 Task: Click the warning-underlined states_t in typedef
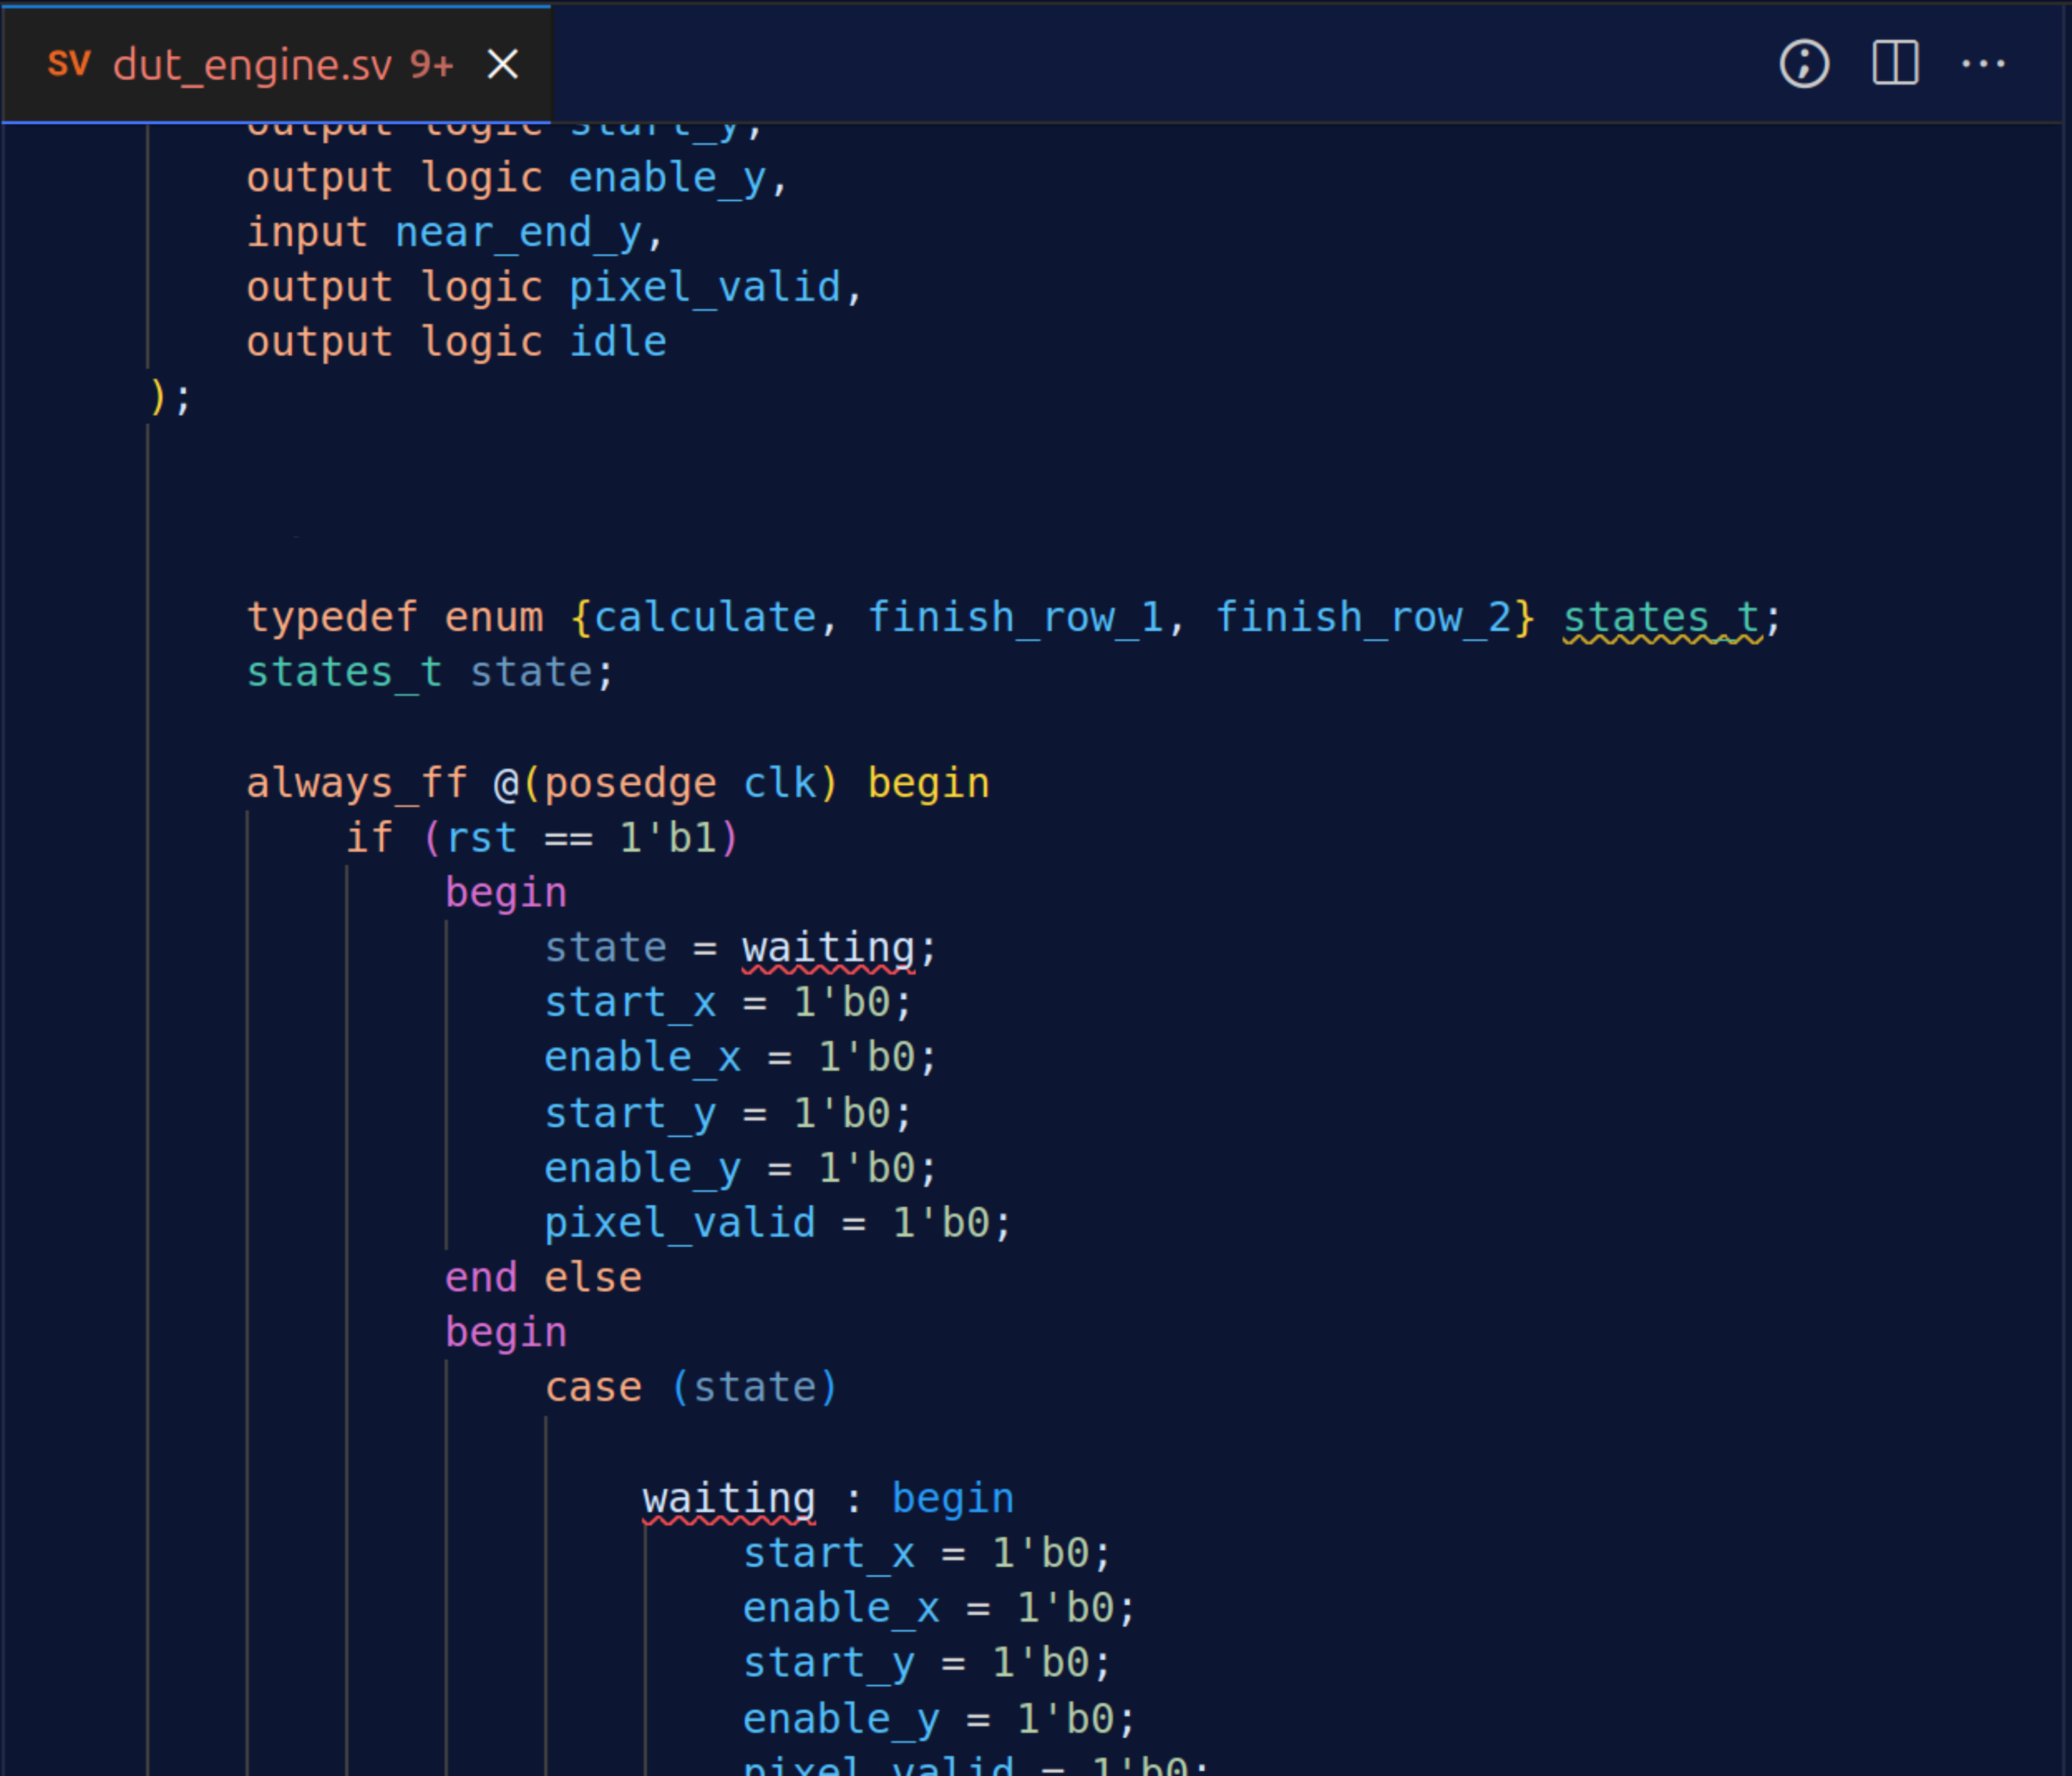click(1661, 618)
